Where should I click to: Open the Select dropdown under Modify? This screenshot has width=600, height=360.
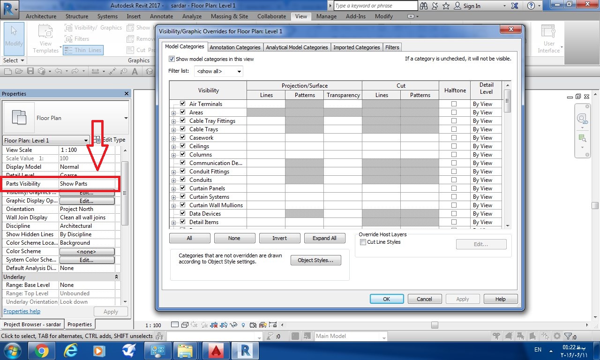(x=14, y=60)
